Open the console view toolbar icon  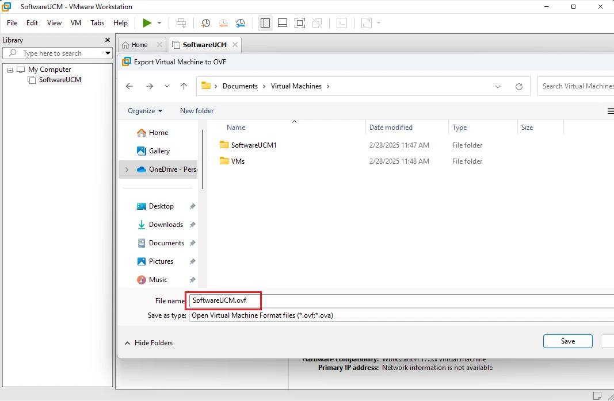(x=342, y=23)
